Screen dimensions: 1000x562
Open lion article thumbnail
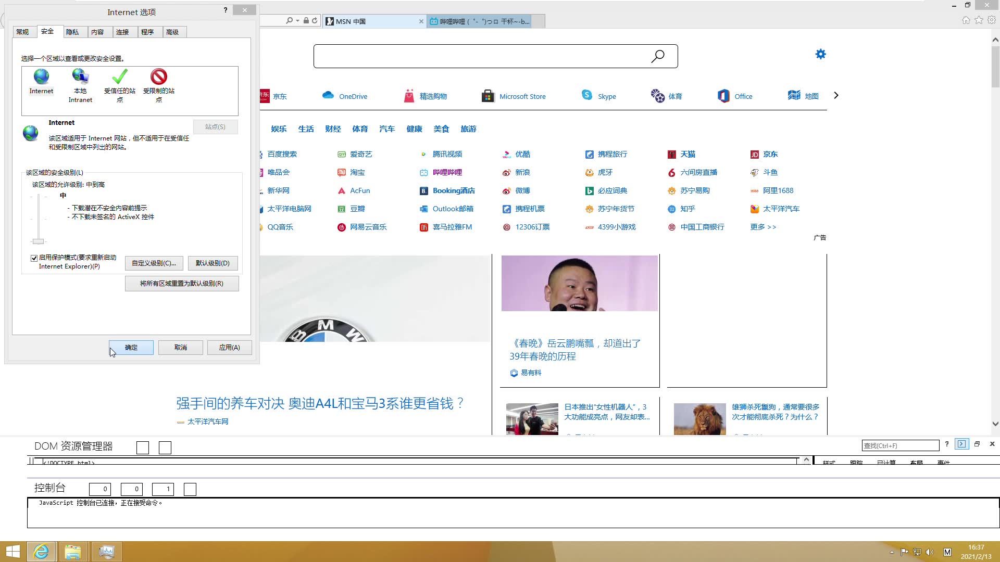700,419
